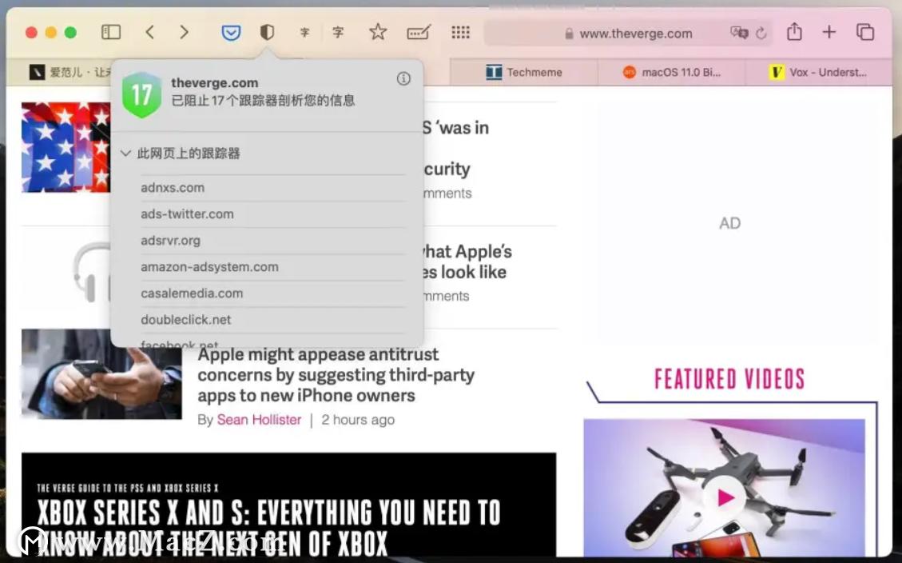Select adsrvr.org tracker entry
The height and width of the screenshot is (563, 902).
click(x=273, y=241)
